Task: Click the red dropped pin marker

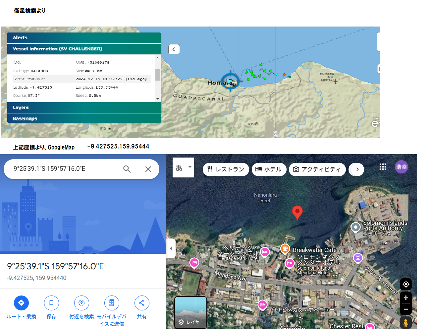Action: click(x=297, y=212)
